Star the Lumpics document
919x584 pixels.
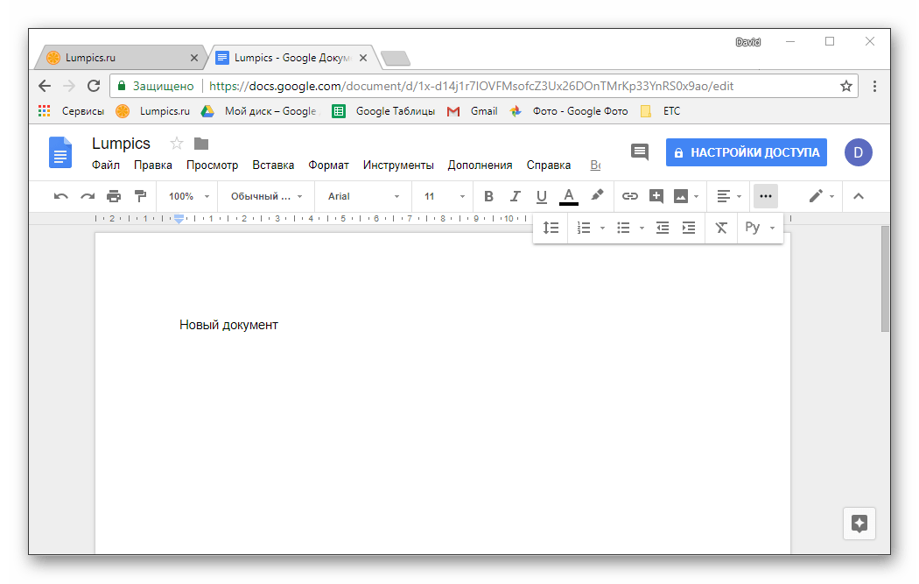(x=177, y=143)
